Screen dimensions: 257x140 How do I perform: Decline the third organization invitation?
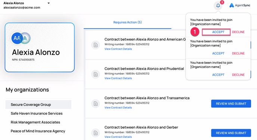coord(238,75)
